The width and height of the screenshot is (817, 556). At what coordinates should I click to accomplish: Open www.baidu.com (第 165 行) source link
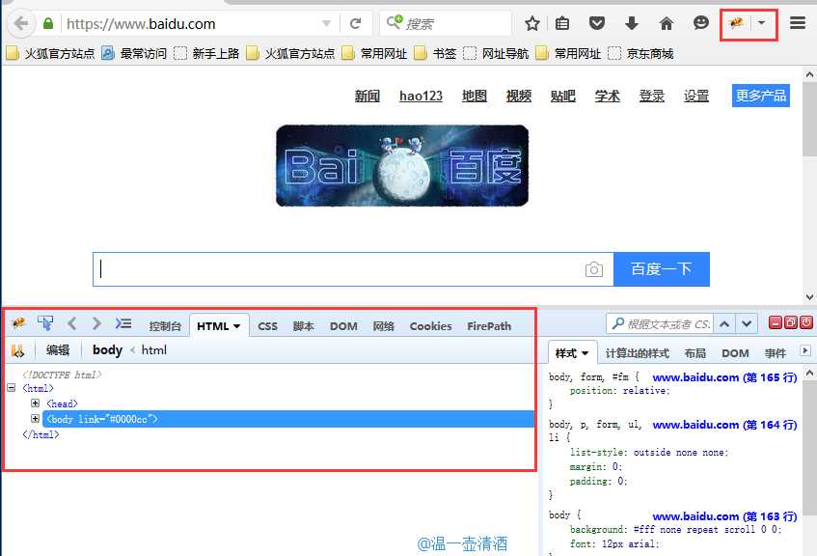724,377
